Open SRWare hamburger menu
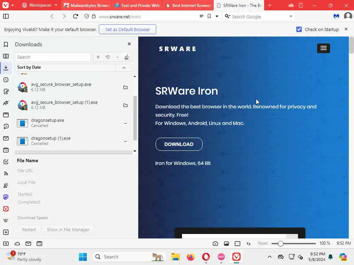 point(323,48)
